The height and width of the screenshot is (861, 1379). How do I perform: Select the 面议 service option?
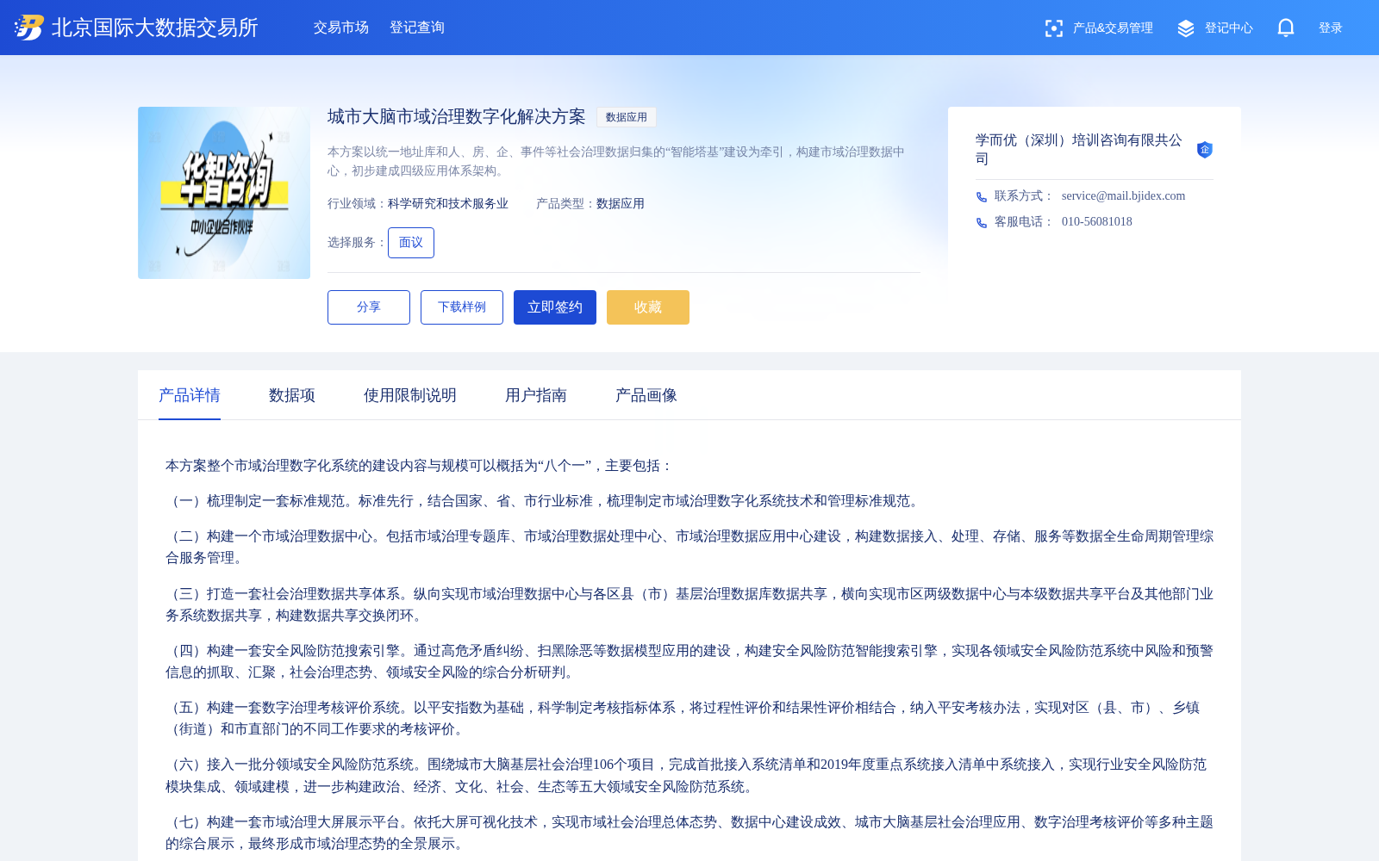(411, 243)
